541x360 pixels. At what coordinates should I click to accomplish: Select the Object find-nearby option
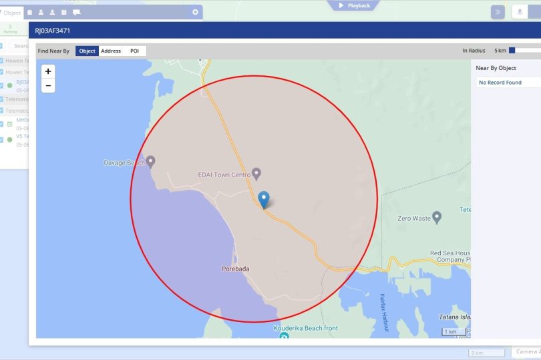[87, 51]
